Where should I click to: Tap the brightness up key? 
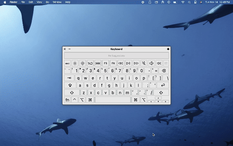pyautogui.click(x=83, y=63)
